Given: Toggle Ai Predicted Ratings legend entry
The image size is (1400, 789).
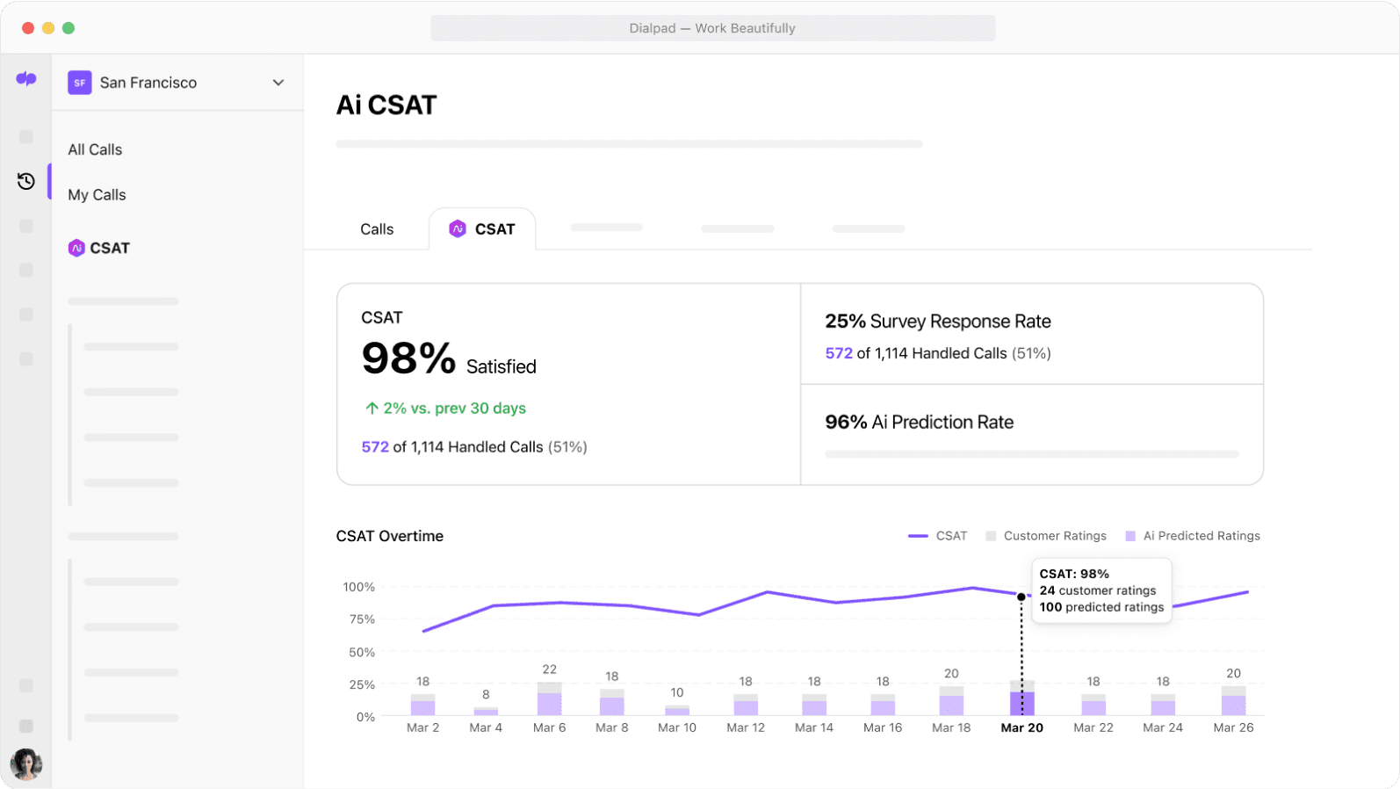Looking at the screenshot, I should (1193, 536).
